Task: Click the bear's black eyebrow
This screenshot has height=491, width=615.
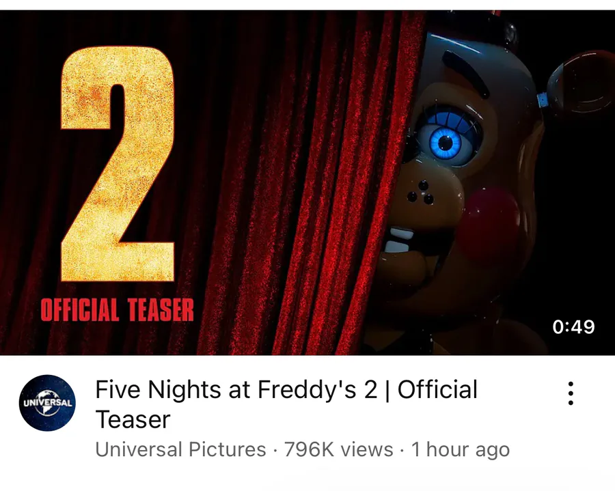Action: (x=466, y=72)
